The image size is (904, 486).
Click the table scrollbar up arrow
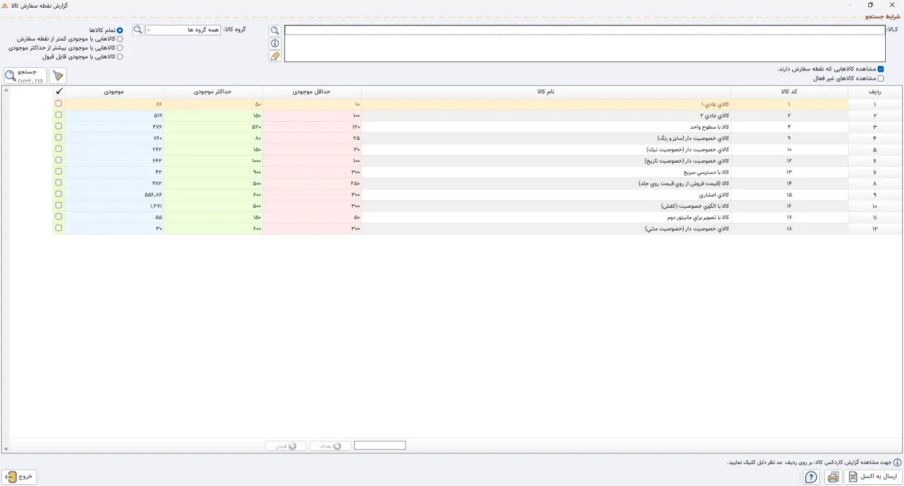6,90
